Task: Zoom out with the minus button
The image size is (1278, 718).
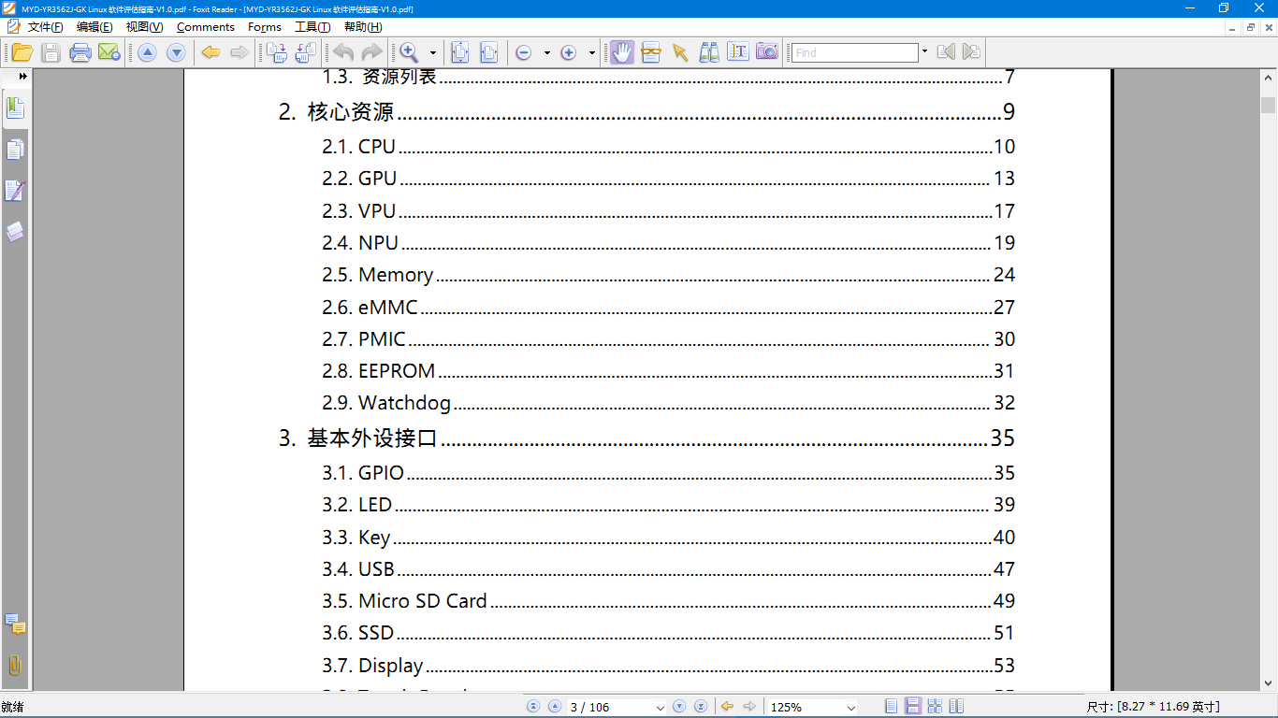Action: (524, 52)
